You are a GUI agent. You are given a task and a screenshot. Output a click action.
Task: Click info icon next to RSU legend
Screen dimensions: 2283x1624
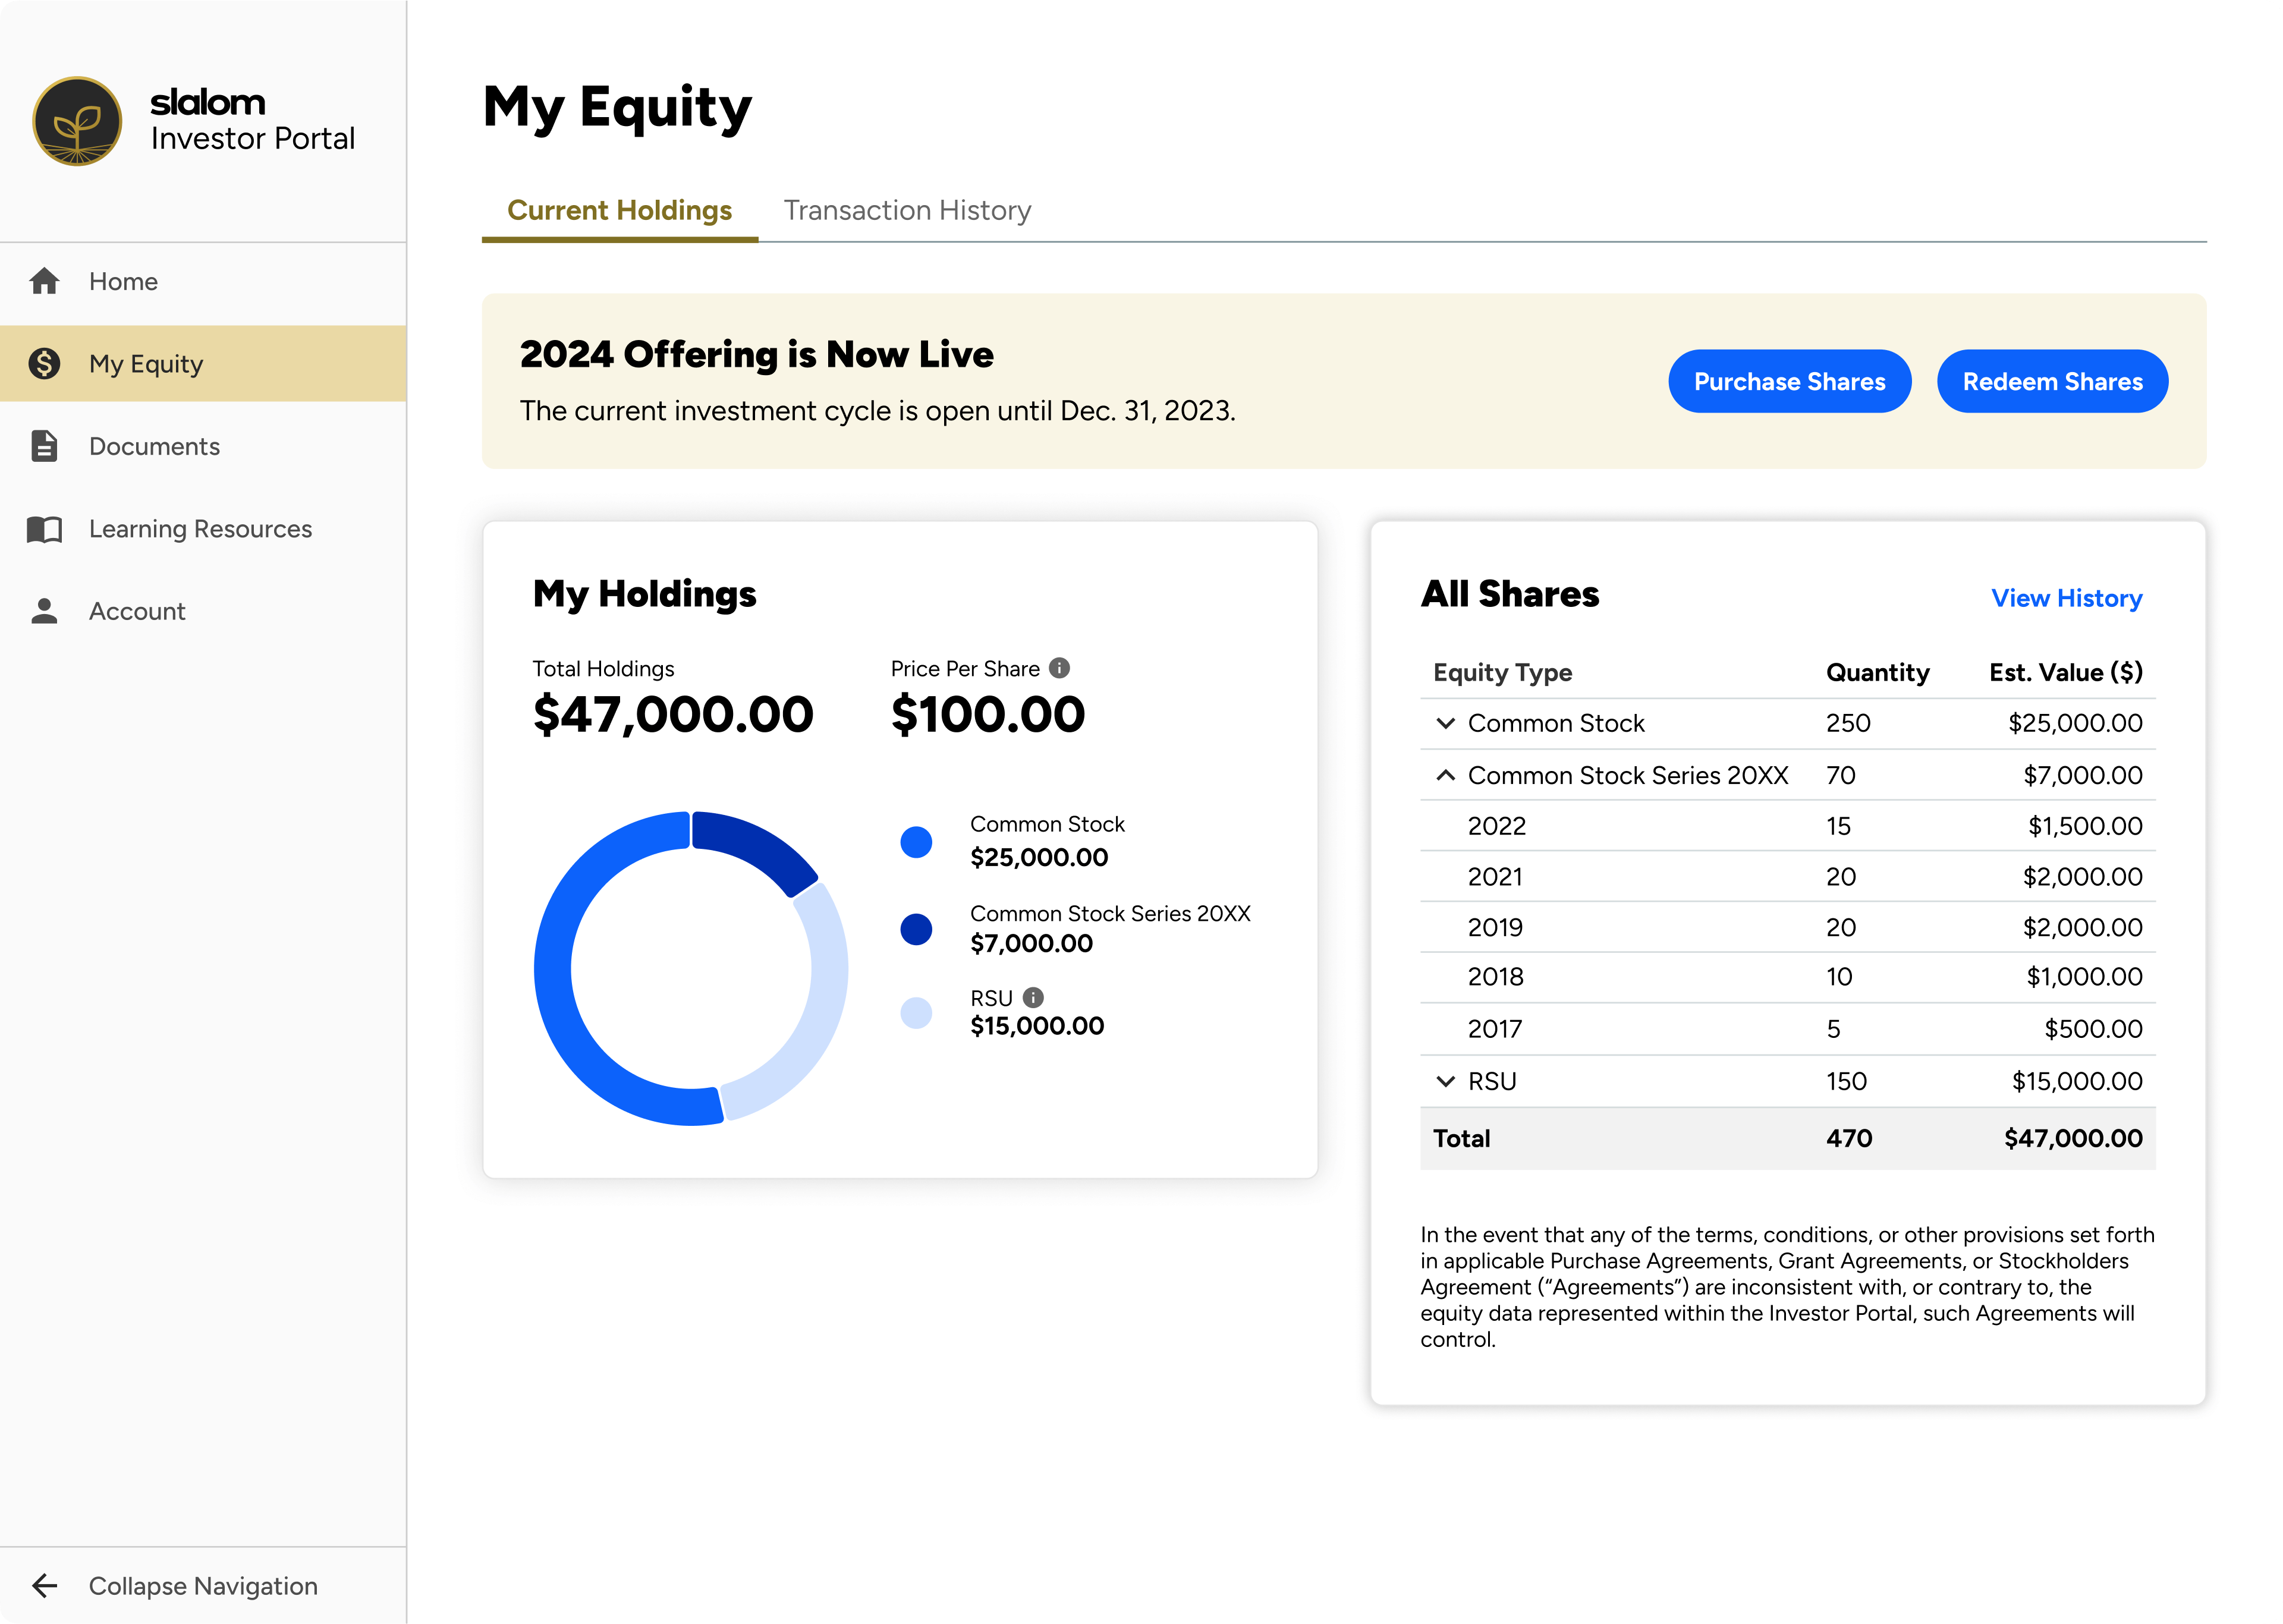click(x=1034, y=997)
